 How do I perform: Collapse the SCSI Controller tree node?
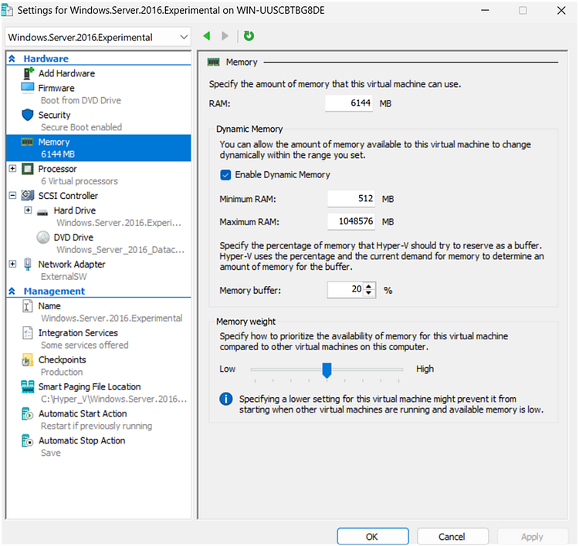(x=12, y=196)
